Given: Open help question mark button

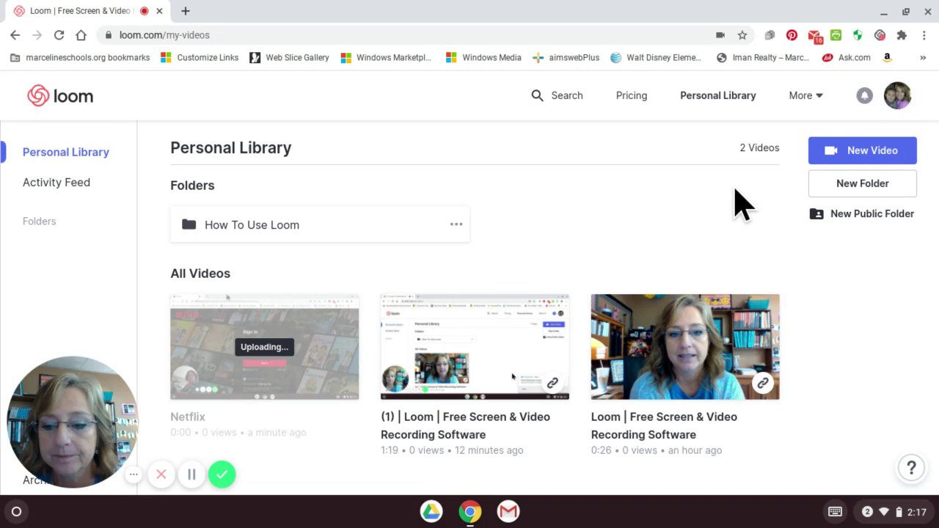Looking at the screenshot, I should coord(911,467).
